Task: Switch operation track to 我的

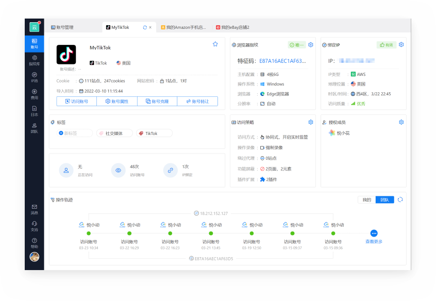Action: pyautogui.click(x=366, y=199)
